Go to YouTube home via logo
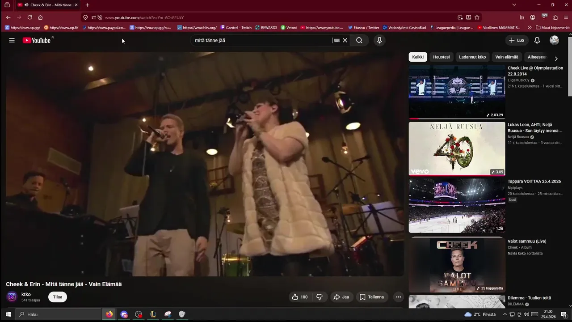572x322 pixels. [x=37, y=40]
